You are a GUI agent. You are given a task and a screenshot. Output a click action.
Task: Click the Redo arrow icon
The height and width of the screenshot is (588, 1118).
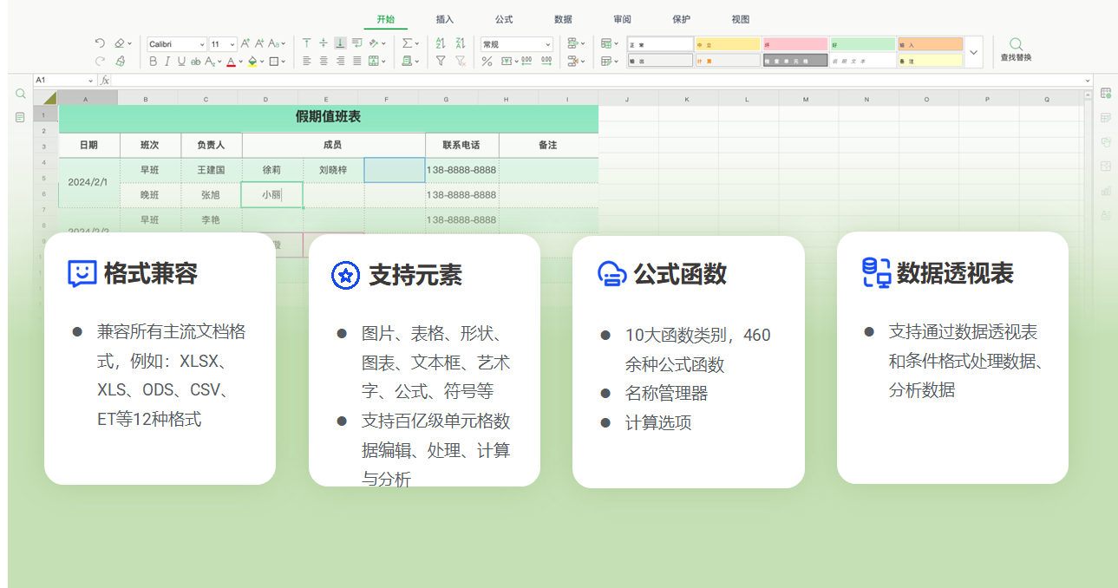(100, 61)
